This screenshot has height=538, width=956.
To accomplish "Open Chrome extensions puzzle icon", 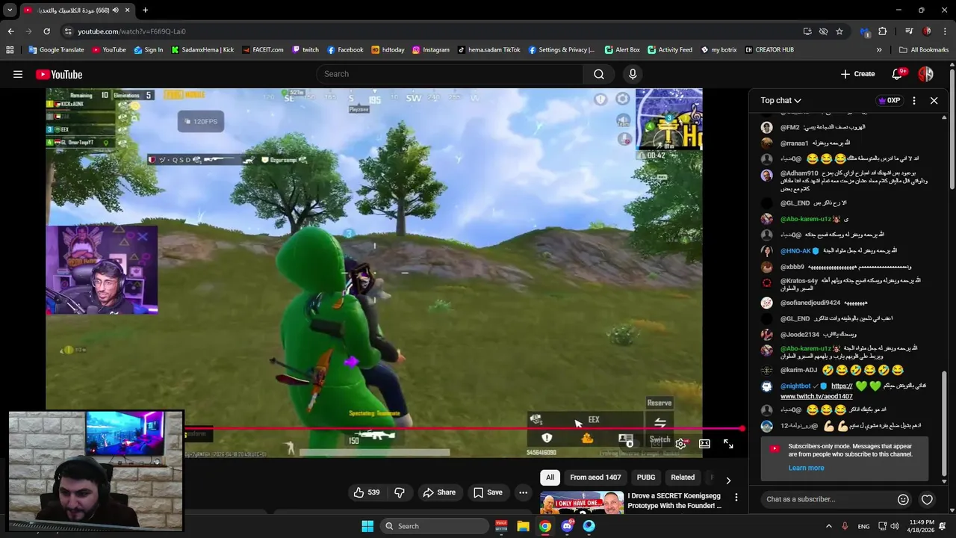I will 883,31.
